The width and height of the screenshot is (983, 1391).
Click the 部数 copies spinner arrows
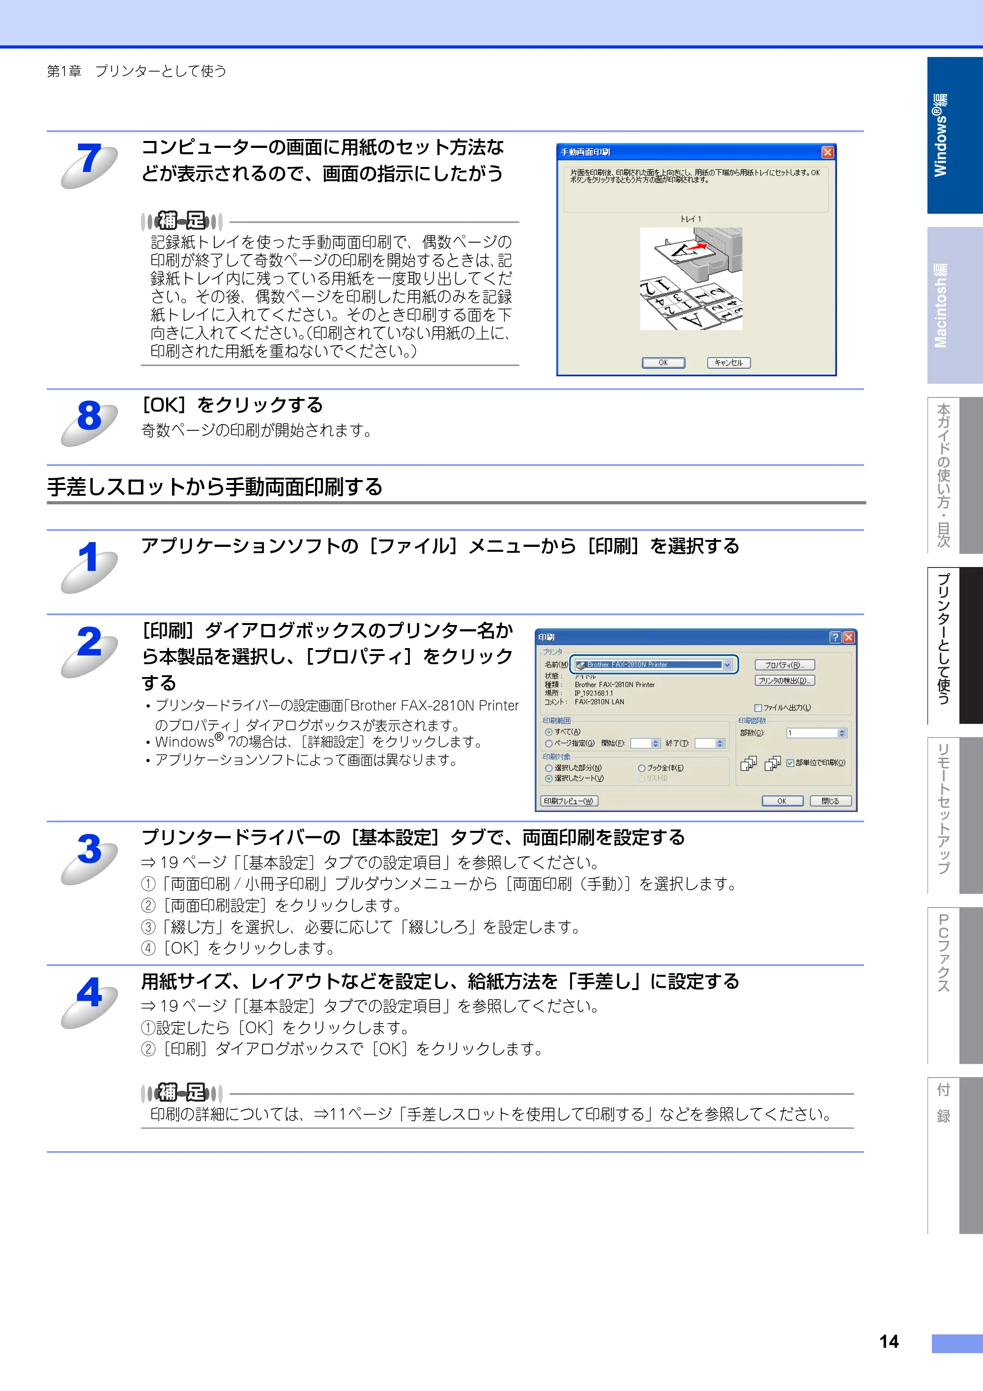[x=842, y=733]
